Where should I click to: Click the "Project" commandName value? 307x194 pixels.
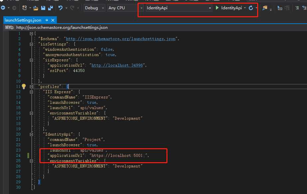click(93, 140)
